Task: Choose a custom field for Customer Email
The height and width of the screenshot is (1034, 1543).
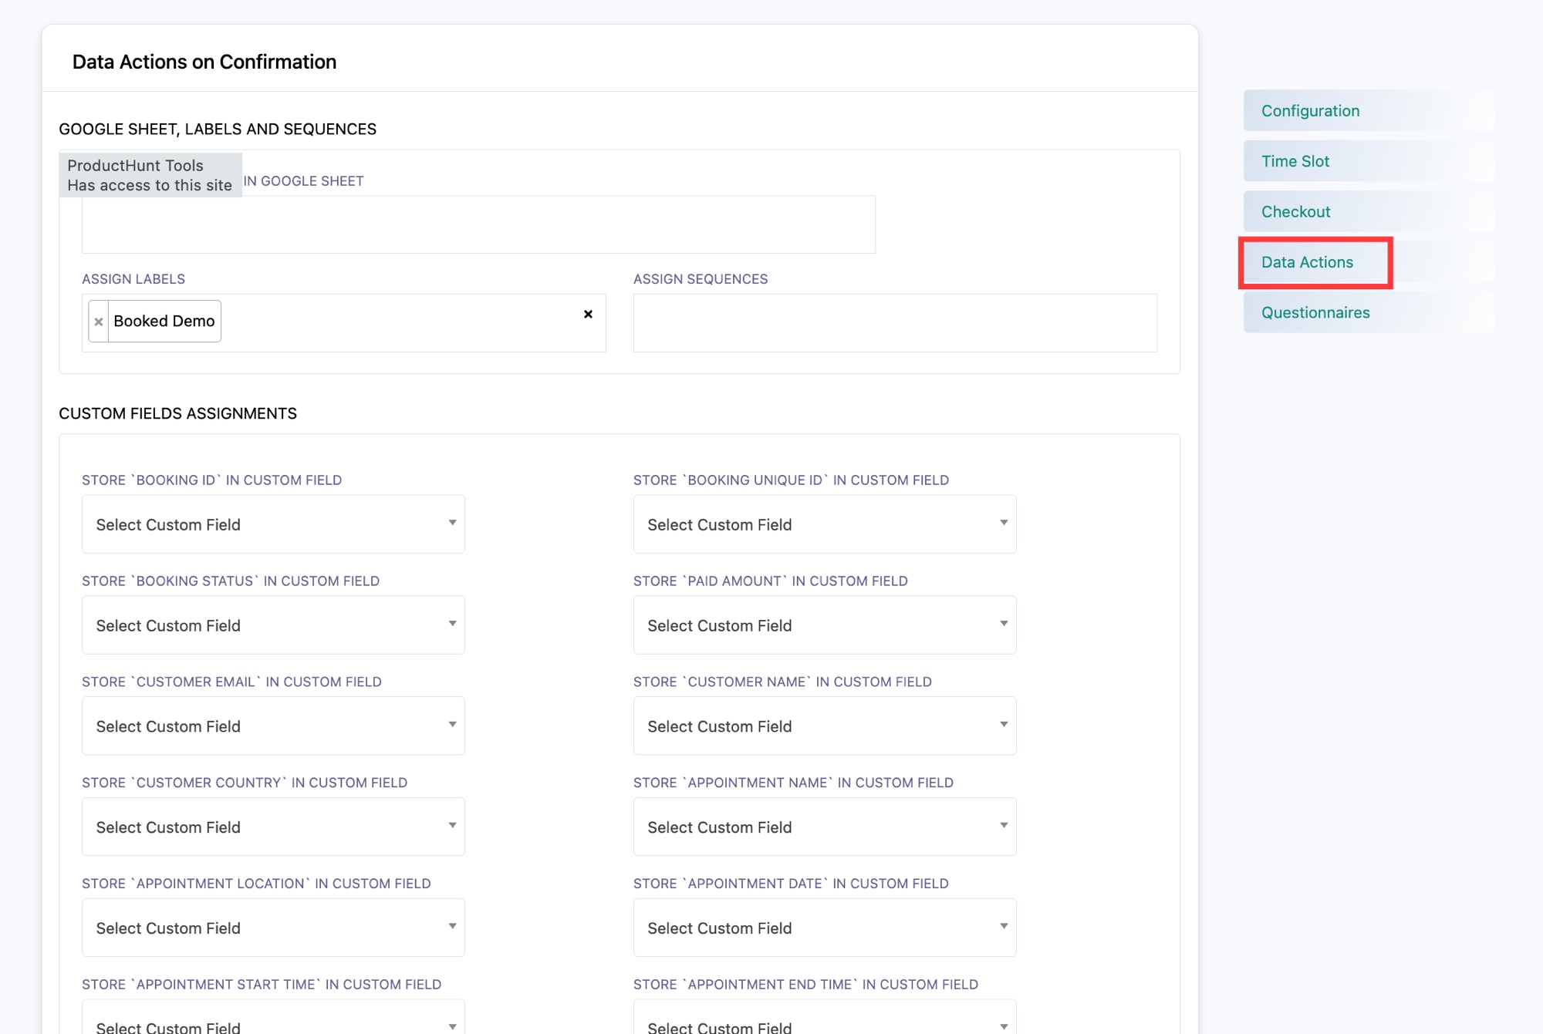Action: pyautogui.click(x=273, y=726)
